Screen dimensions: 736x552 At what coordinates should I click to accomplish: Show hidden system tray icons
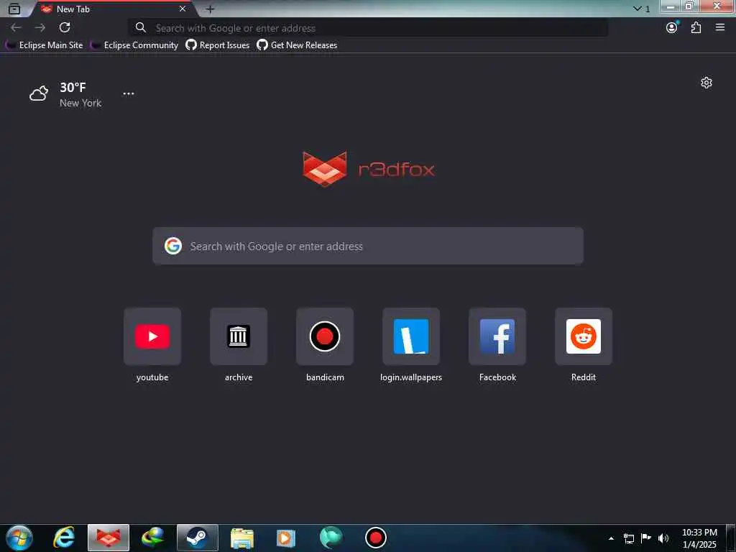[611, 538]
